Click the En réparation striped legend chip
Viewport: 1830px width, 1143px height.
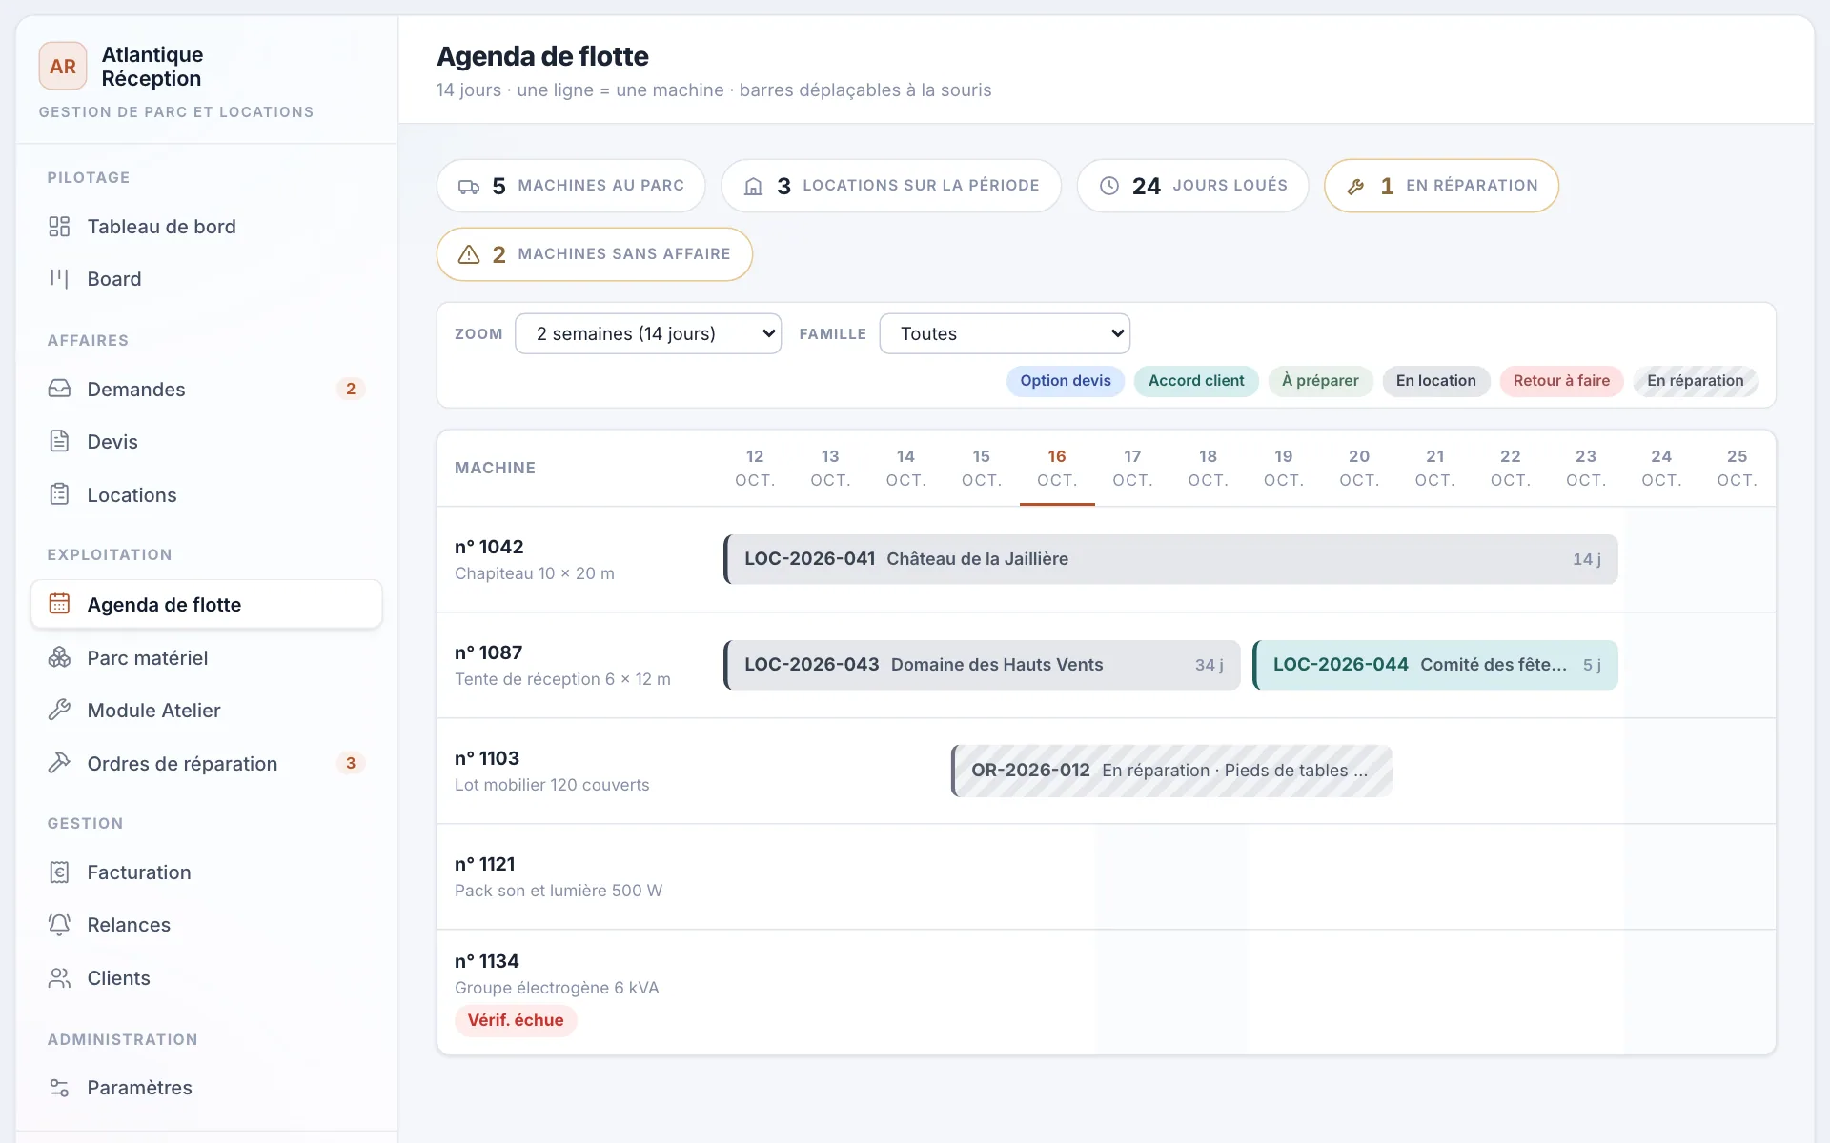(1696, 381)
